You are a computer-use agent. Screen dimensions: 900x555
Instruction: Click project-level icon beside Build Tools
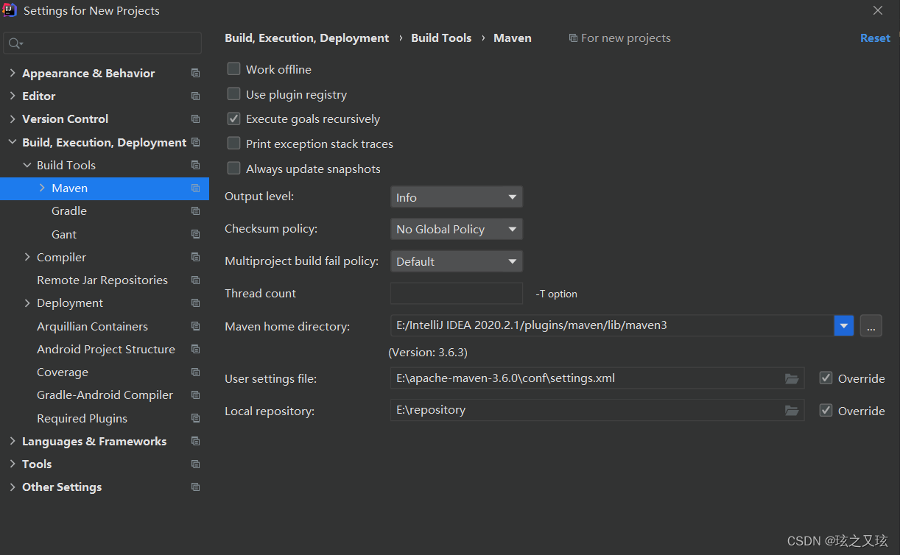point(195,165)
